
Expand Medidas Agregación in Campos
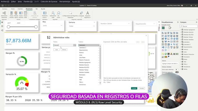click(x=181, y=30)
